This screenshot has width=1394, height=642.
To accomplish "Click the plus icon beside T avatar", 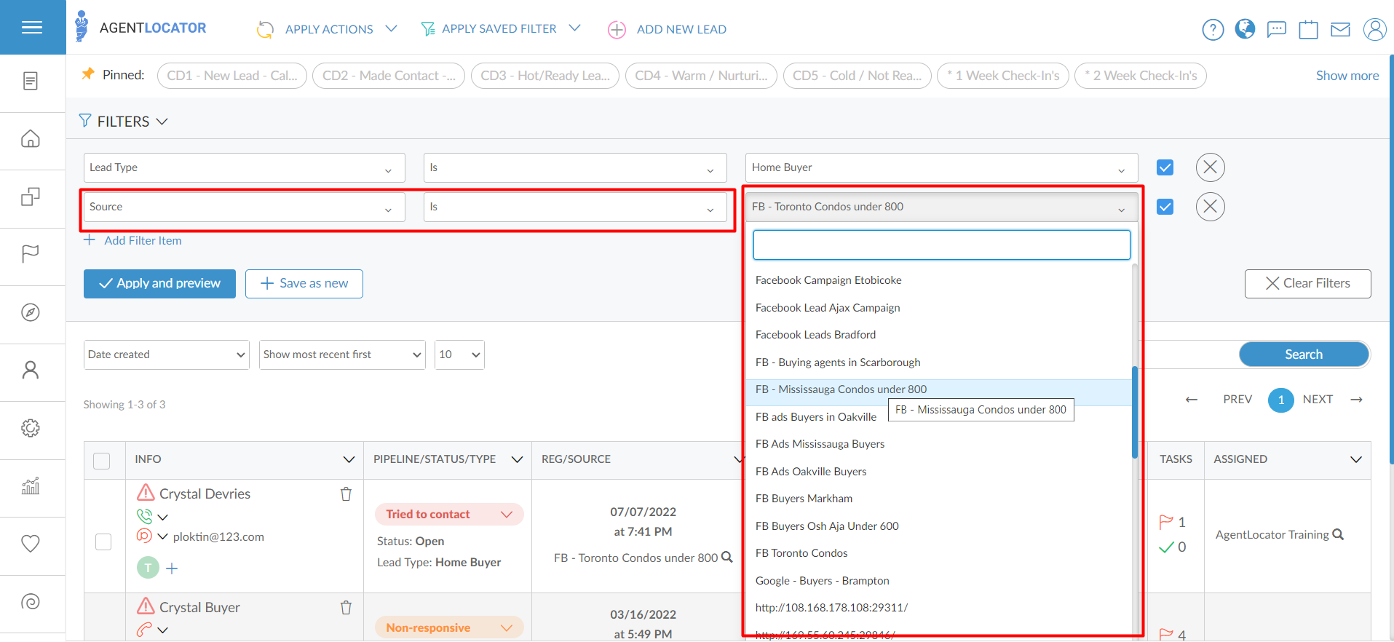I will (172, 568).
